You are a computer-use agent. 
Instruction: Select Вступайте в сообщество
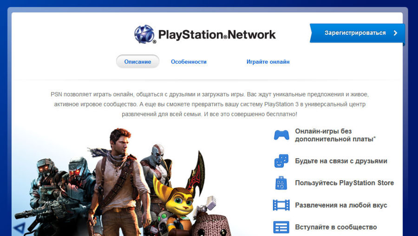click(336, 227)
